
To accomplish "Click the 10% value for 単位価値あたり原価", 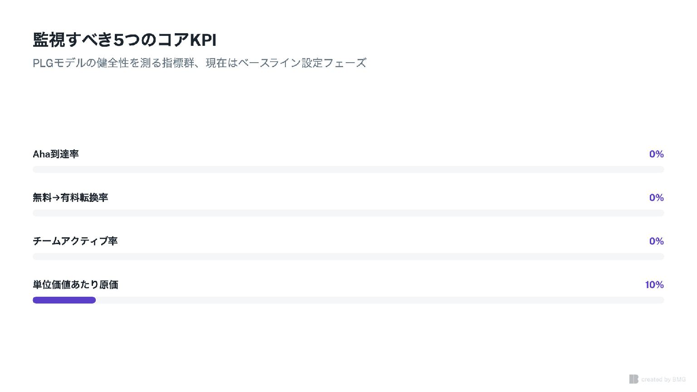I will pos(654,284).
